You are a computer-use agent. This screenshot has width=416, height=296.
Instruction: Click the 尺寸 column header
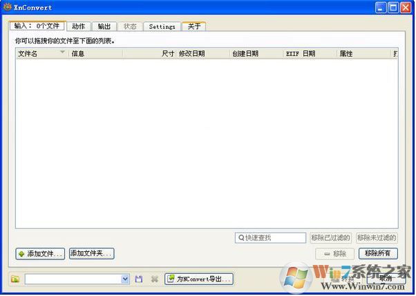[149, 54]
